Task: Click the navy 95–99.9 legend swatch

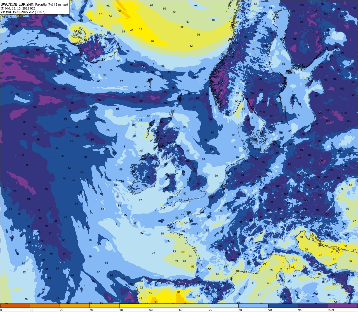Action: pos(313,306)
